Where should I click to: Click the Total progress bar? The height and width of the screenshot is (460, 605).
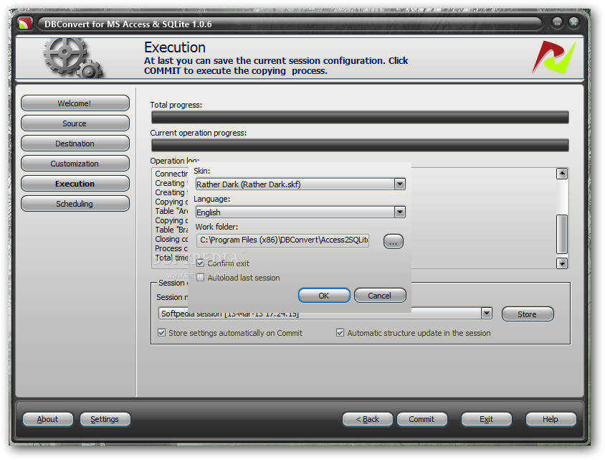pos(360,118)
